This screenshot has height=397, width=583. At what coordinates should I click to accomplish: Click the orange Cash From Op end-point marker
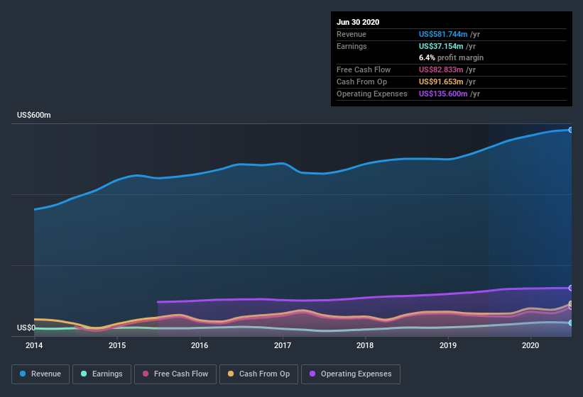(x=571, y=304)
